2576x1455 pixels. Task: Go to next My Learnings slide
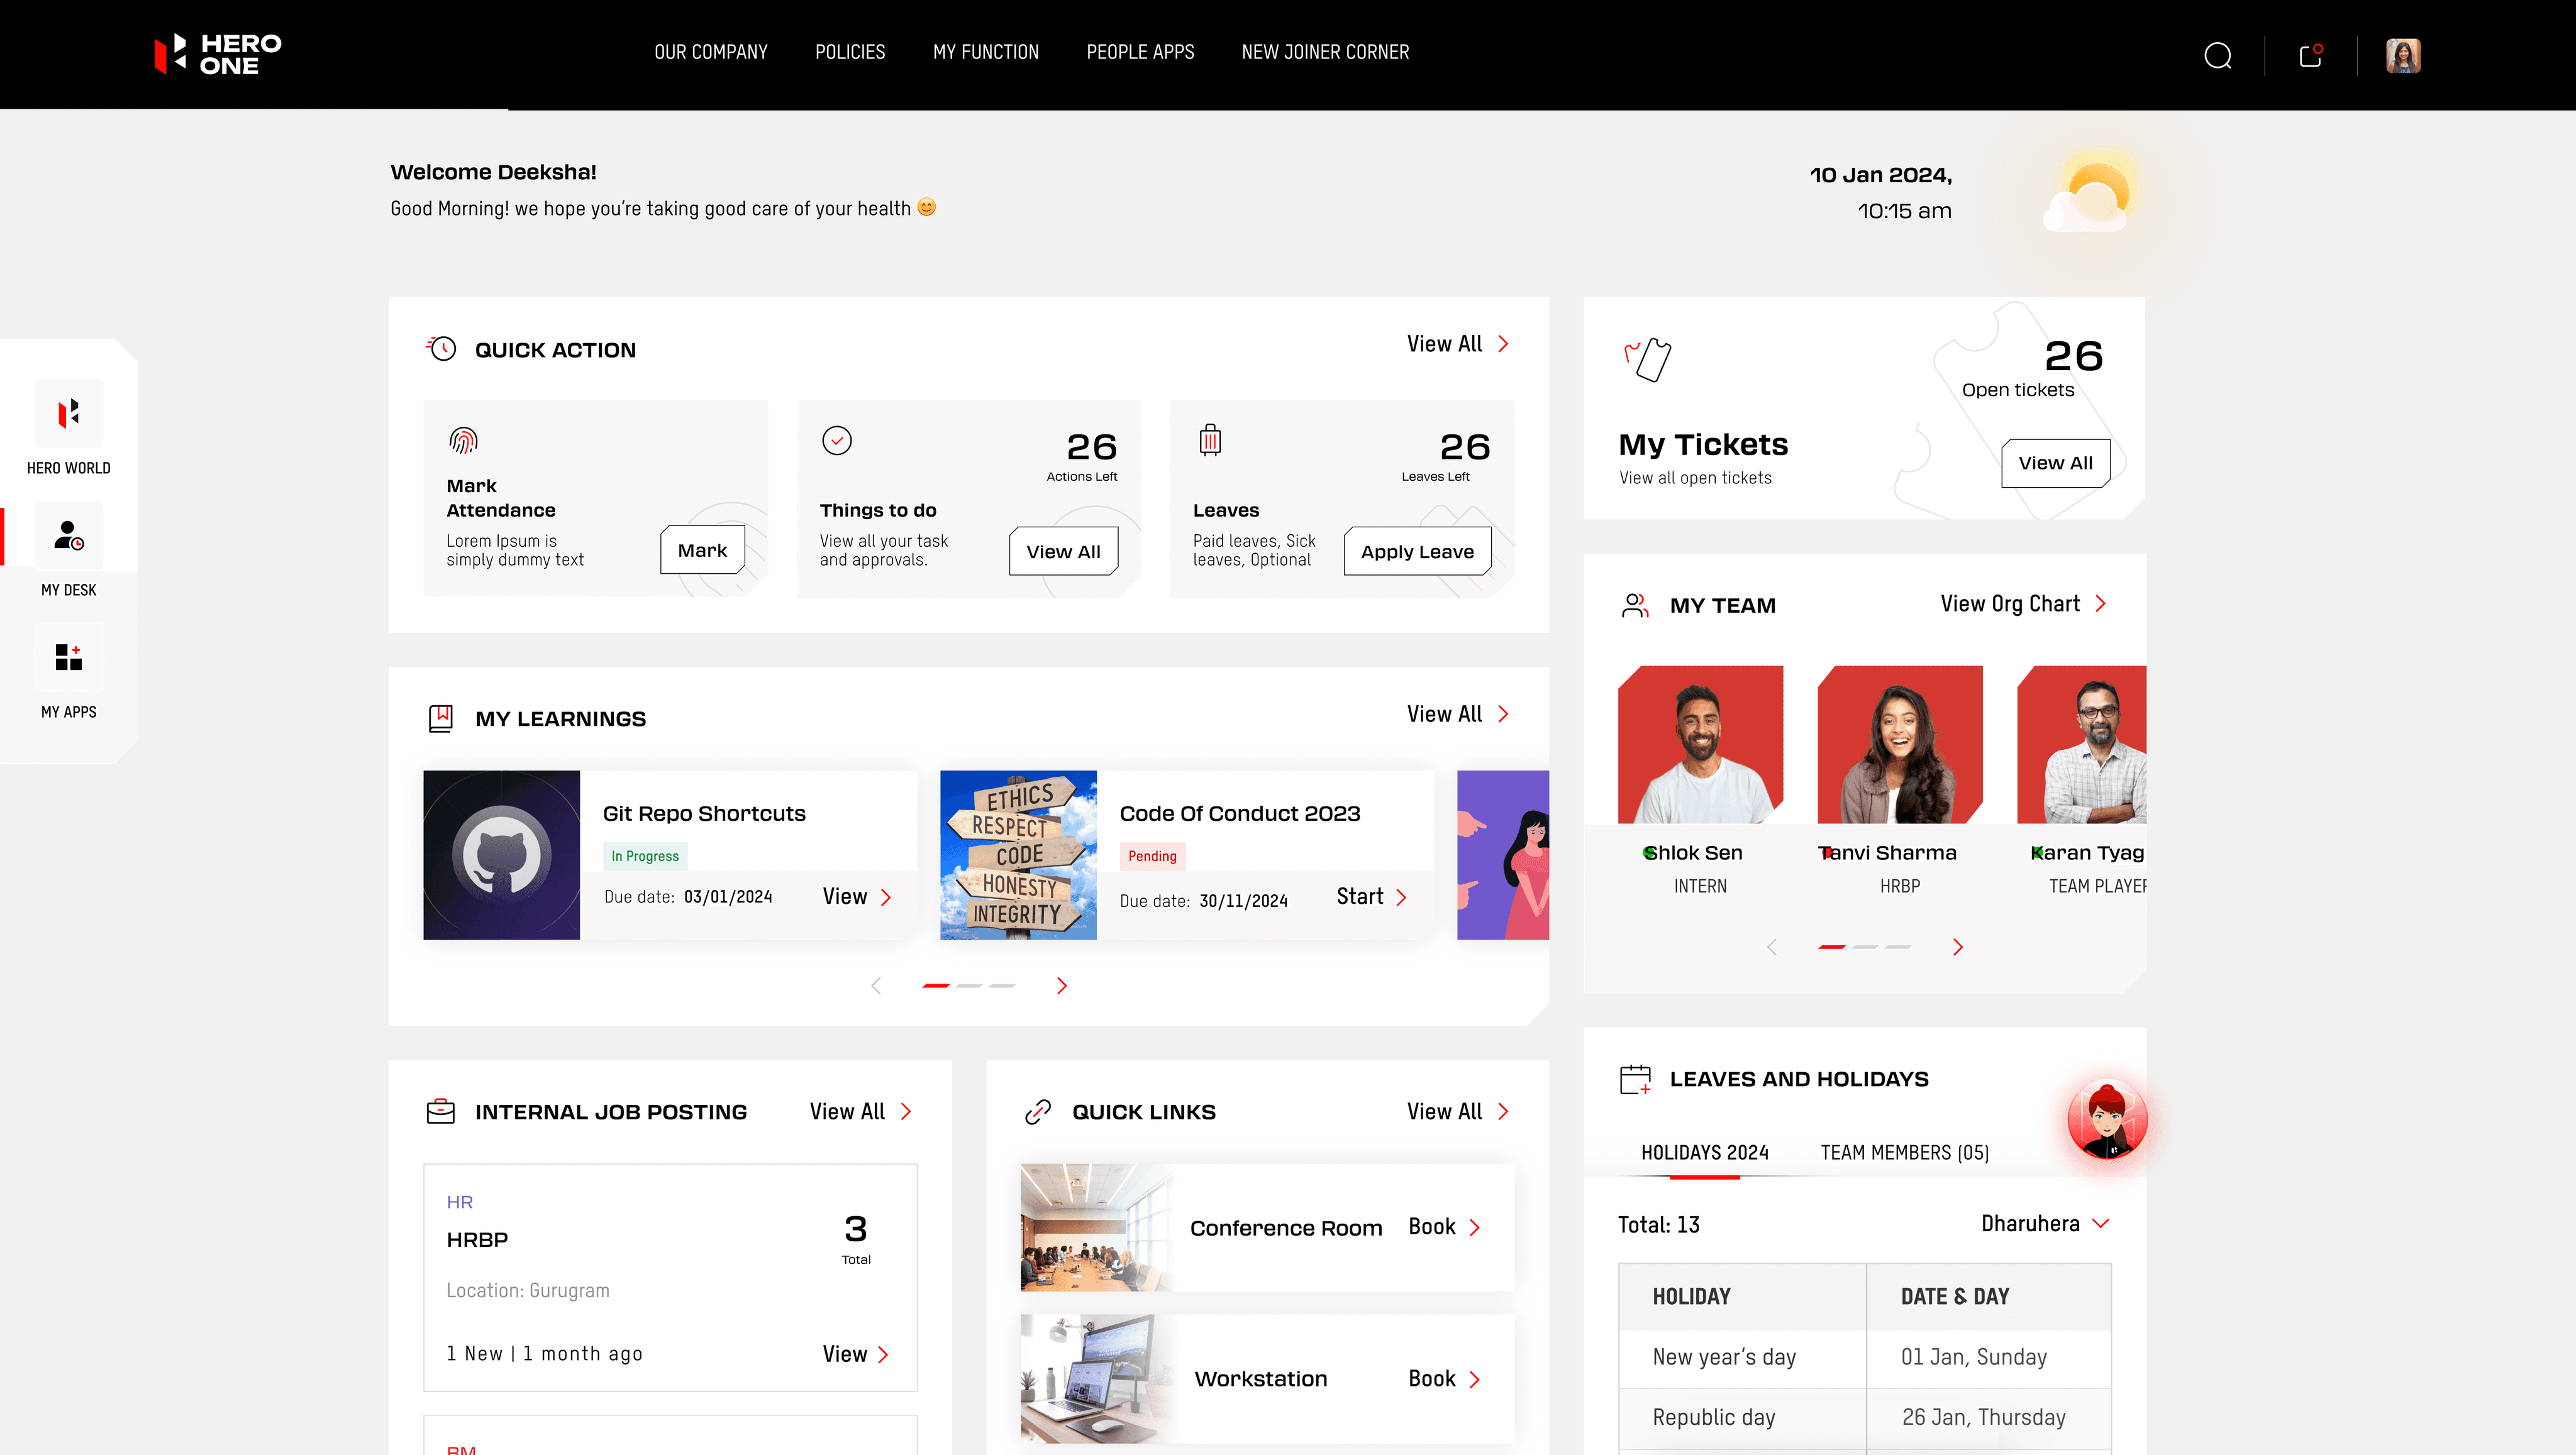(1062, 986)
